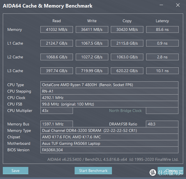
Task: Click L2 Cache Read 1068.6 GB/s
Action: pyautogui.click(x=57, y=57)
